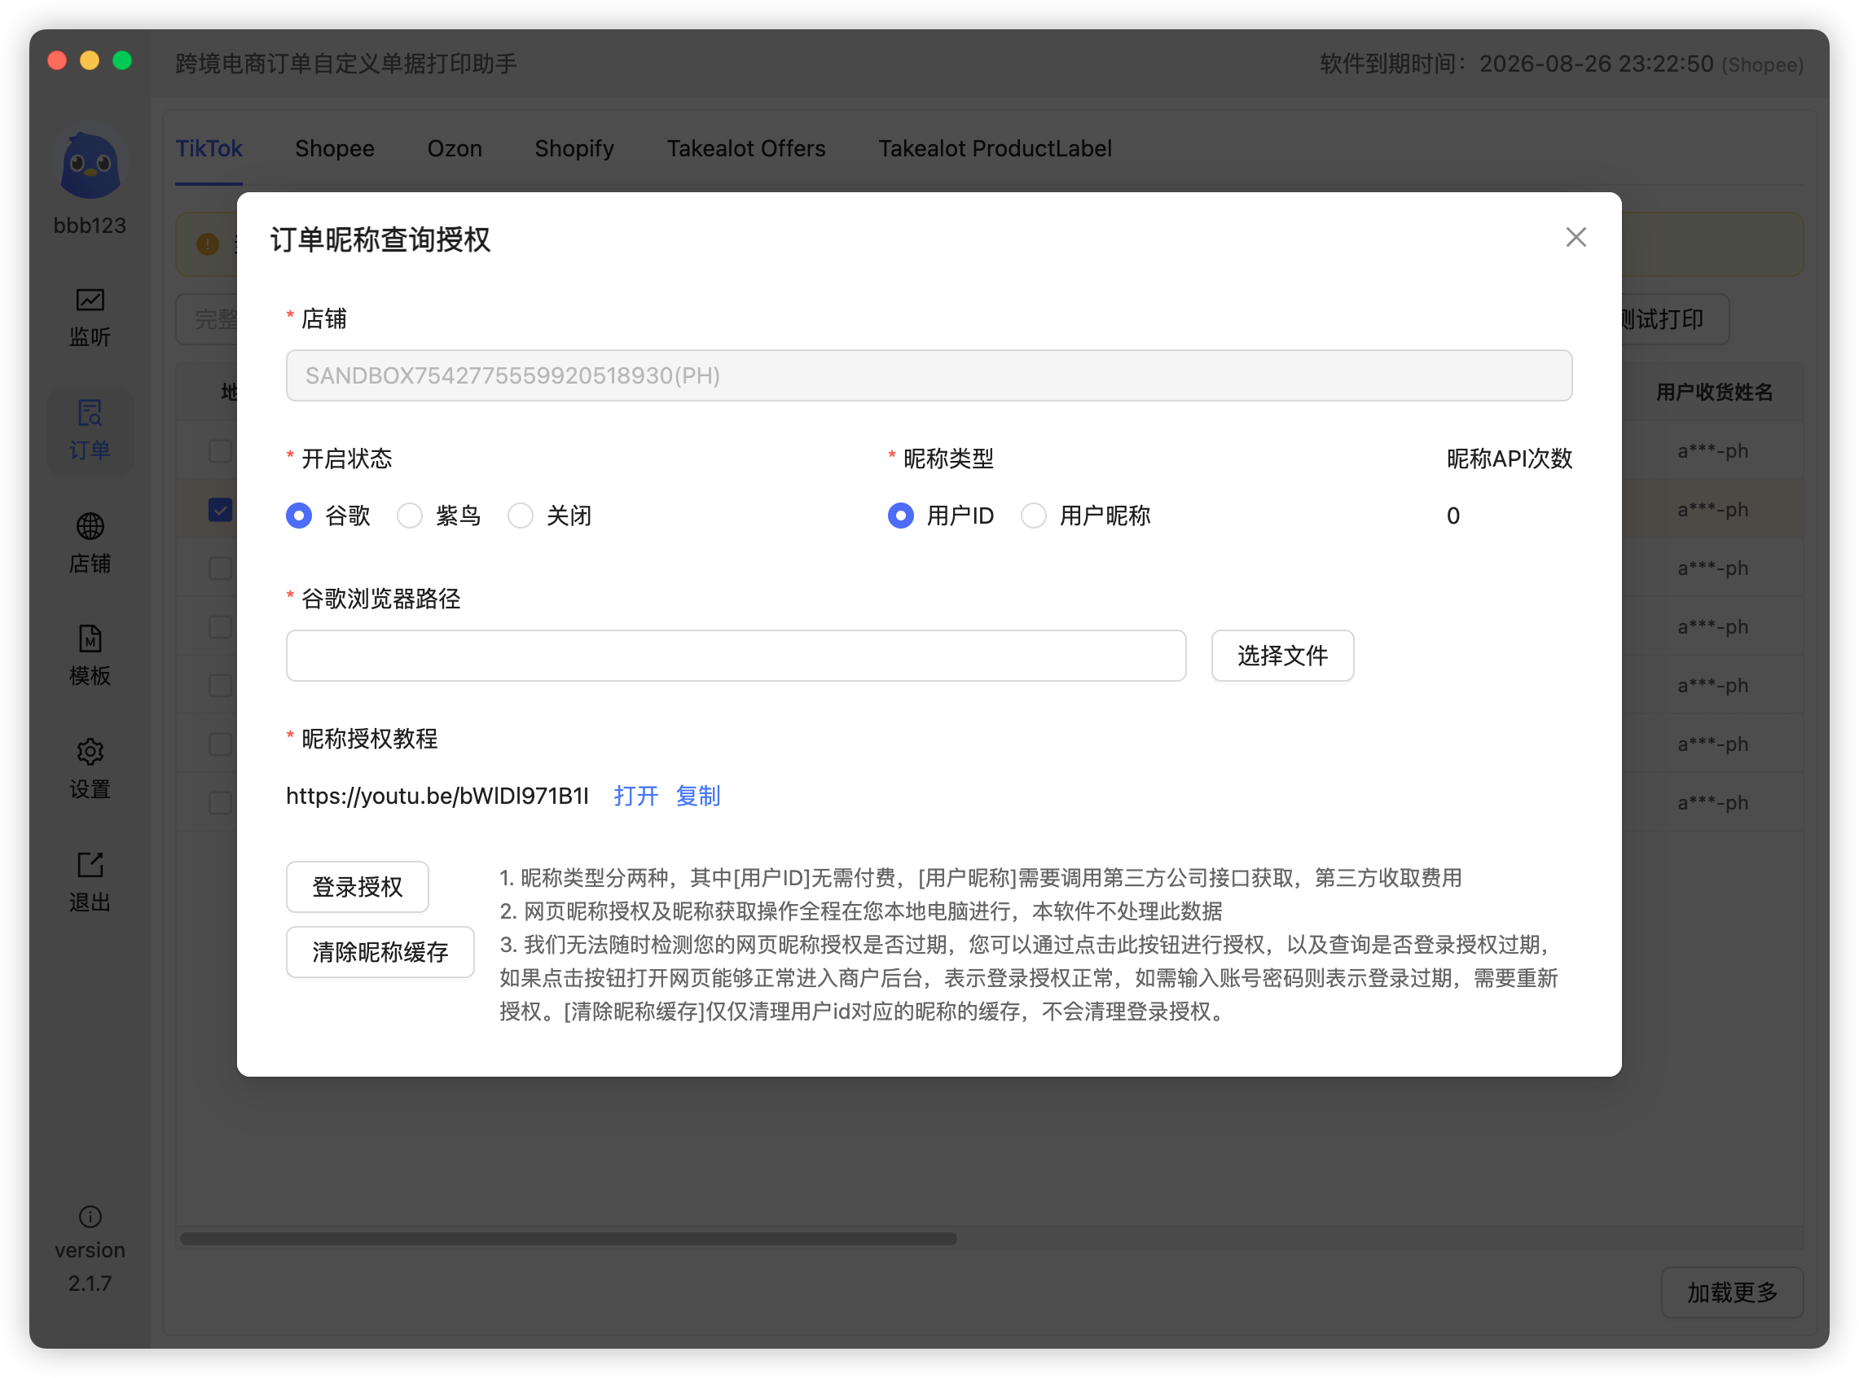The width and height of the screenshot is (1859, 1378).
Task: Click the 昵称API次数 value 0
Action: [1452, 516]
